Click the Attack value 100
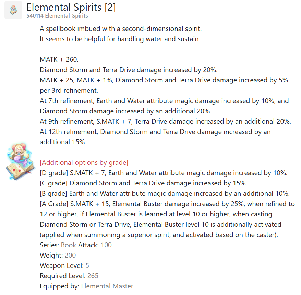301x295 pixels. (x=106, y=245)
